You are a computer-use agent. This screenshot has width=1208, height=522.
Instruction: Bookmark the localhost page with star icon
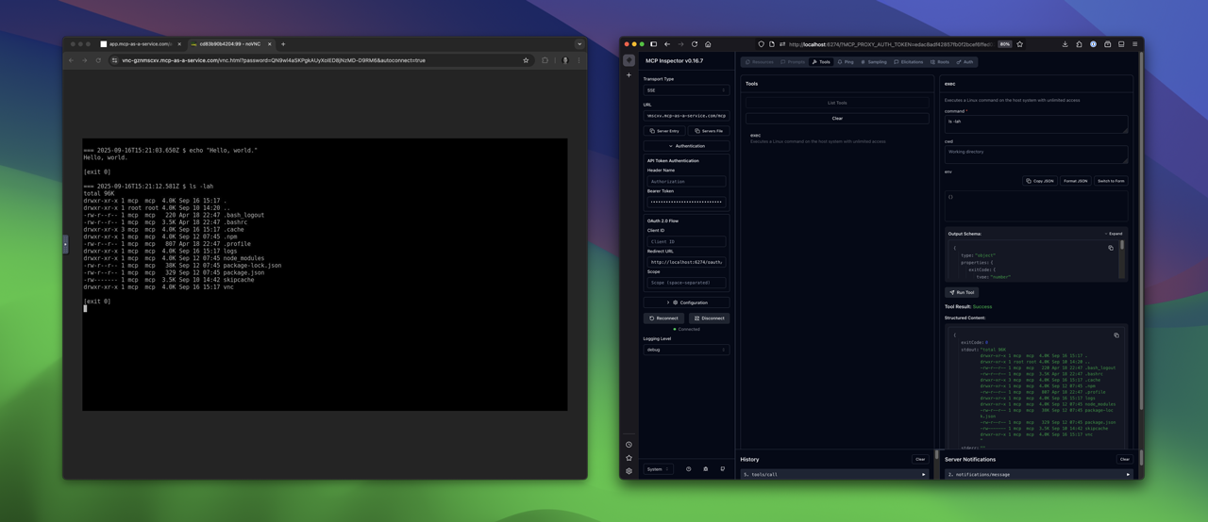click(1019, 44)
